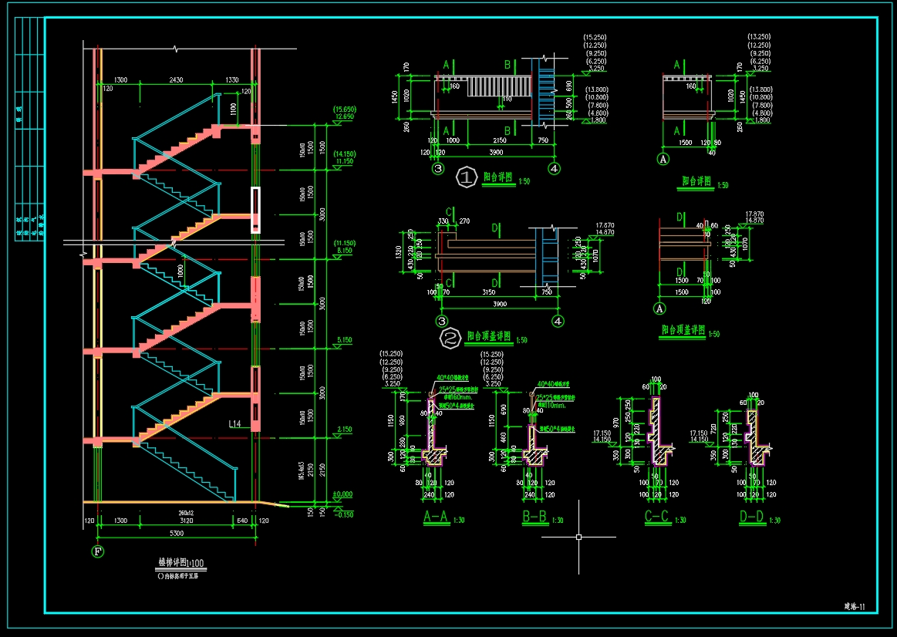Select the '5.150' elevation label
The image size is (897, 637).
click(345, 340)
